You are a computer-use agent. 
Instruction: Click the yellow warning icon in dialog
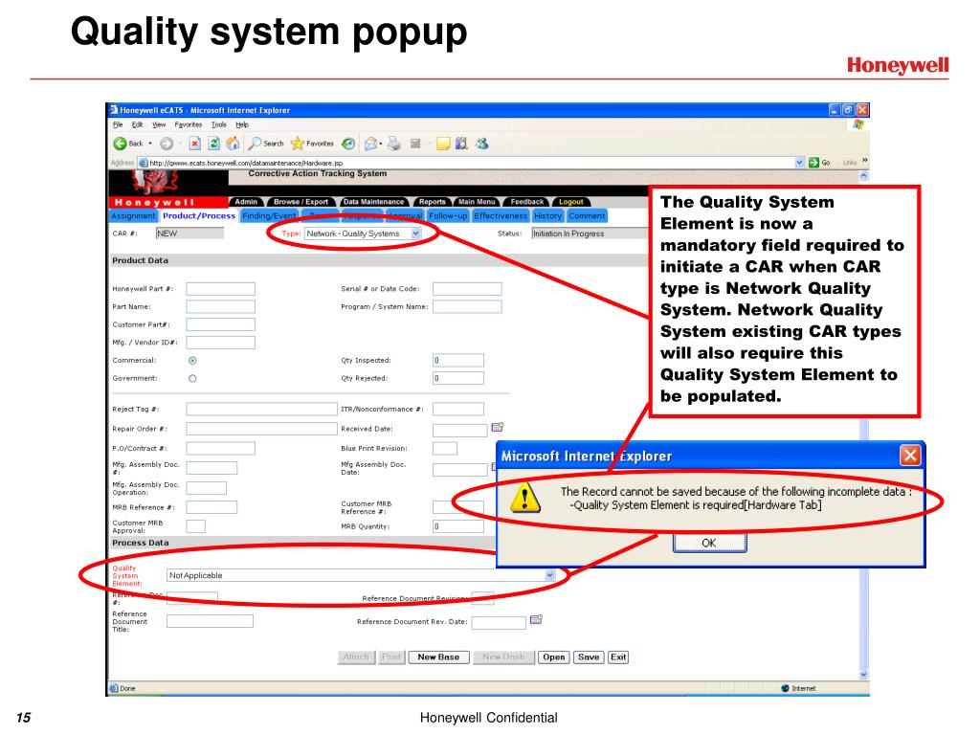tap(525, 498)
